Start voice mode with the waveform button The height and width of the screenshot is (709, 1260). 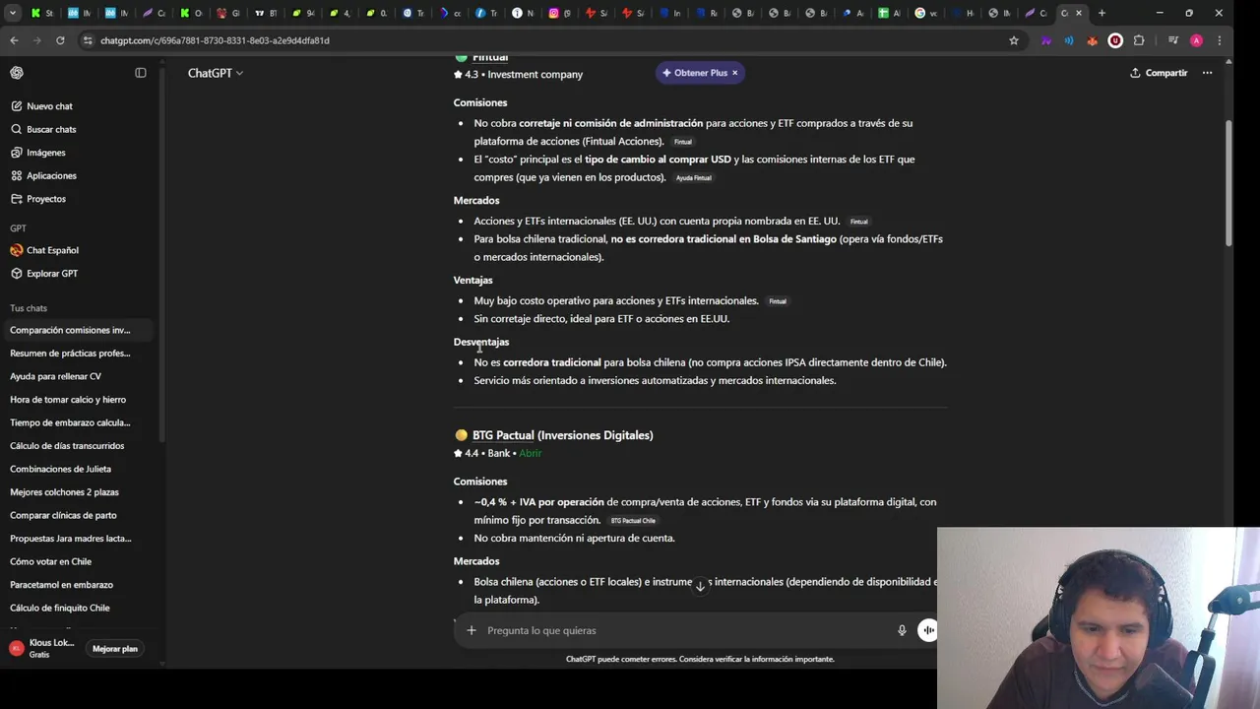tap(927, 630)
